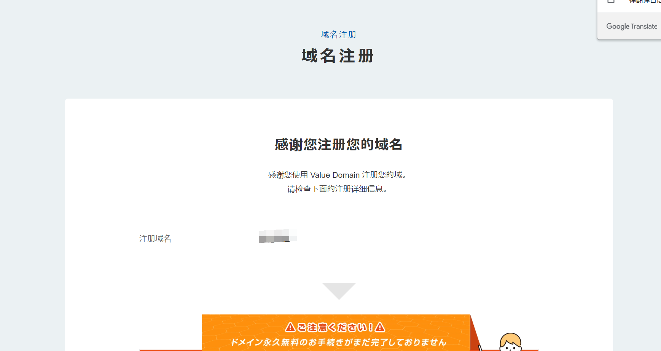Click the 请检查下面的注册详细信息 text line

(338, 189)
